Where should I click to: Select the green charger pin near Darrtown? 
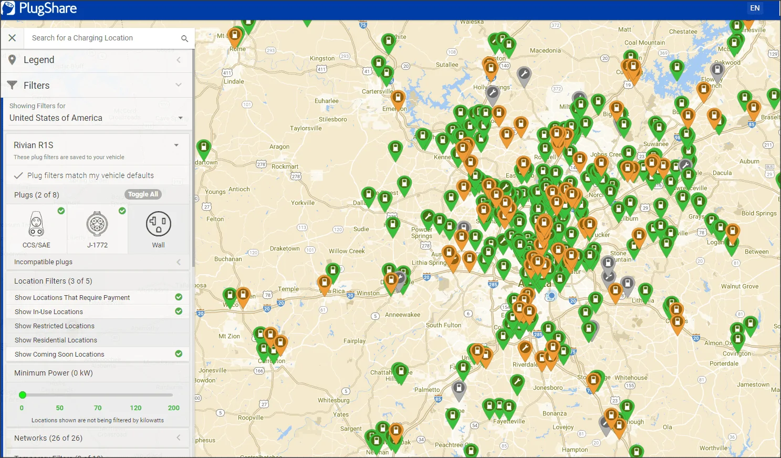pos(203,149)
